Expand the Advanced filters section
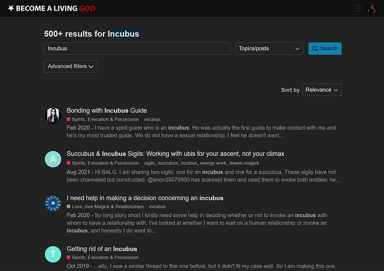 (x=71, y=66)
